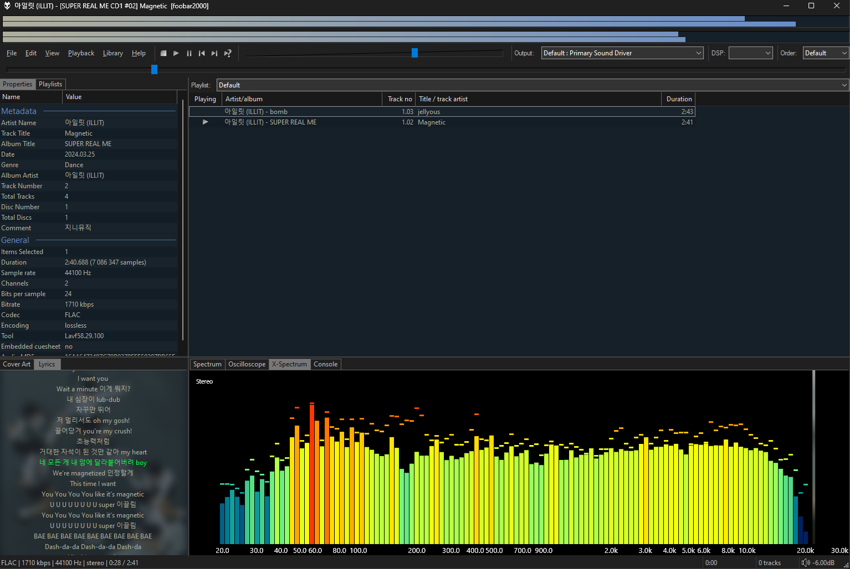Click the random playback icon

point(228,53)
